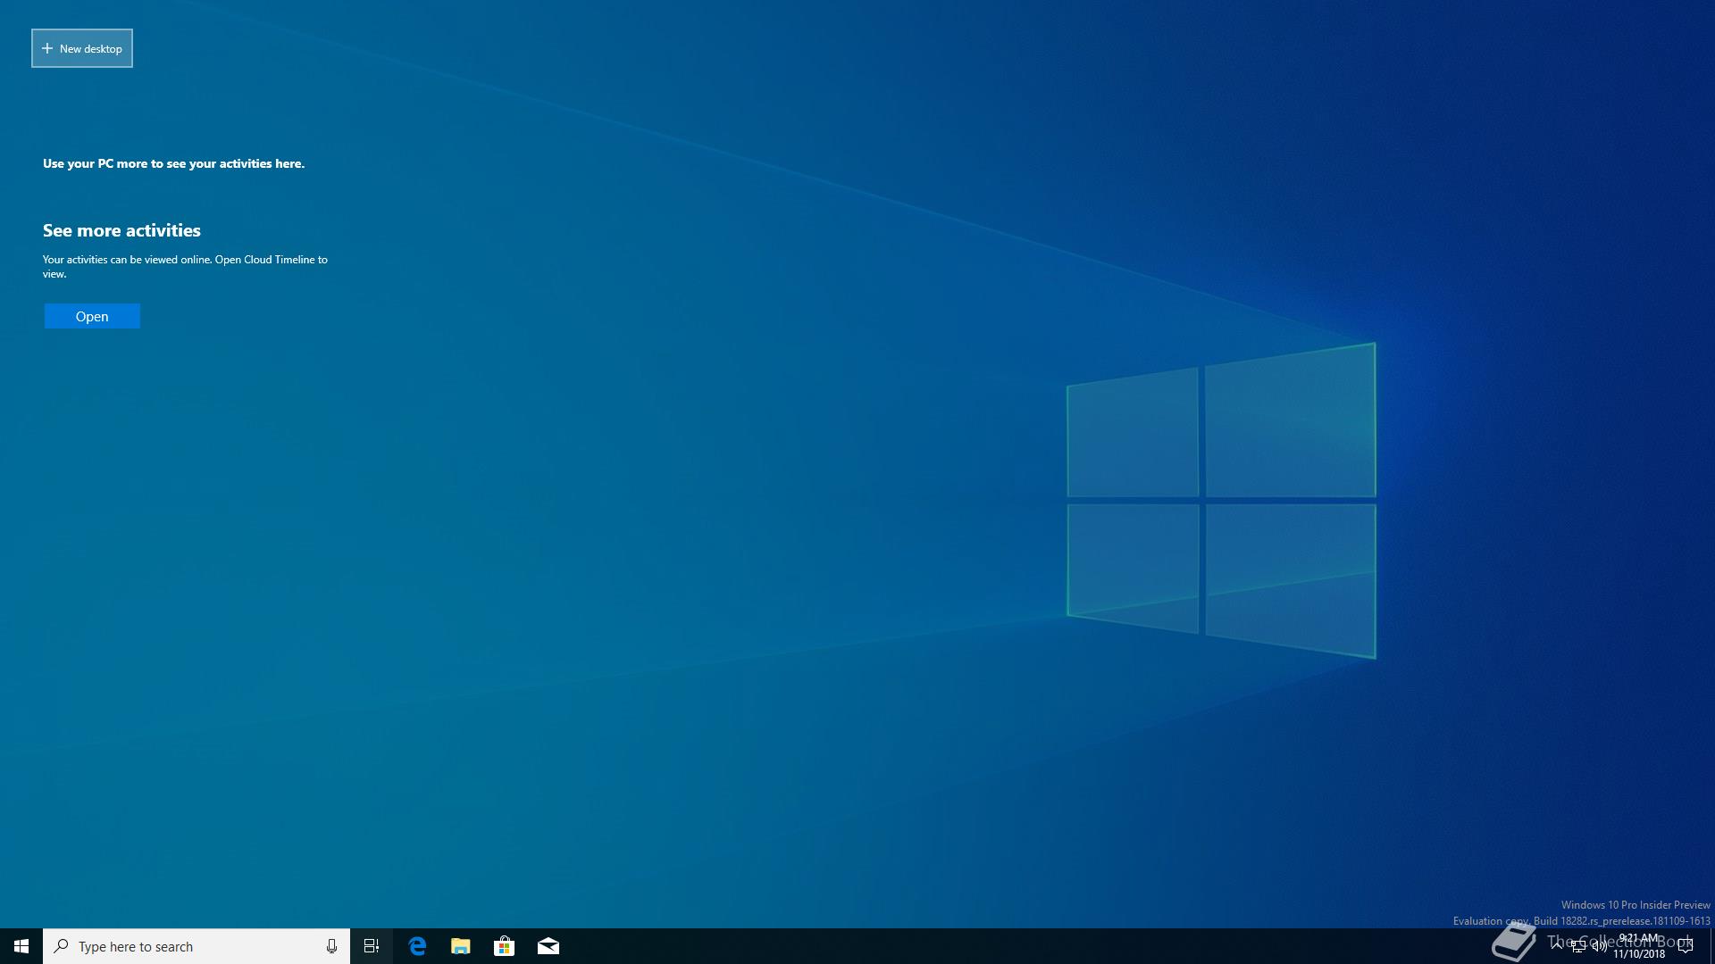
Task: Click the New desktop button
Action: 82,48
